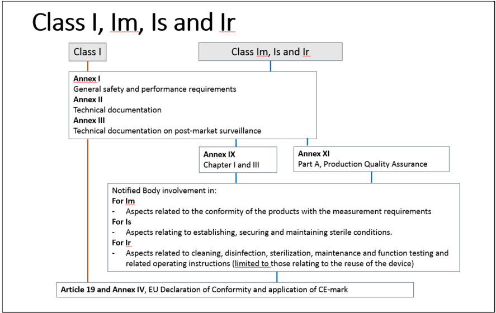The width and height of the screenshot is (496, 313).
Task: Select the sterile conditions bullet text
Action: (x=258, y=232)
